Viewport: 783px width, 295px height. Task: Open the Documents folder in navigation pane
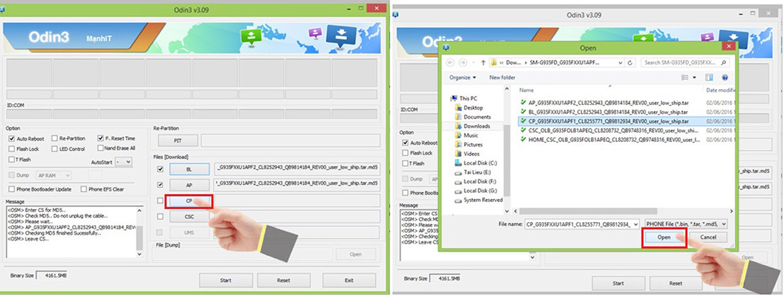coord(473,117)
